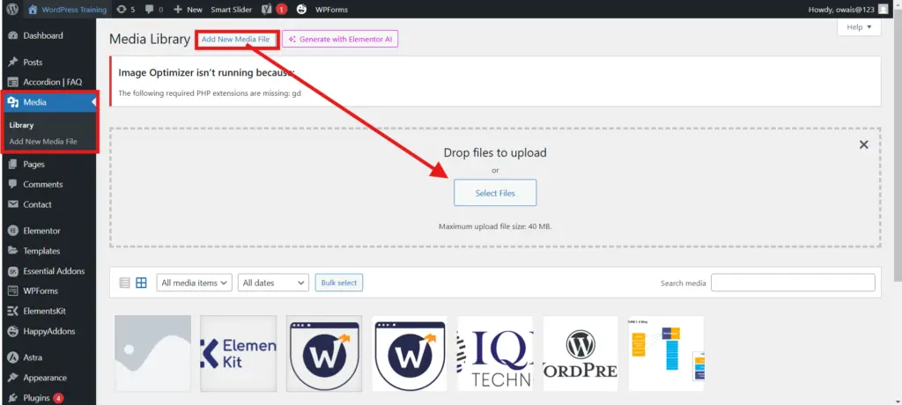Image resolution: width=902 pixels, height=405 pixels.
Task: Click the Comments icon in the sidebar
Action: (12, 184)
